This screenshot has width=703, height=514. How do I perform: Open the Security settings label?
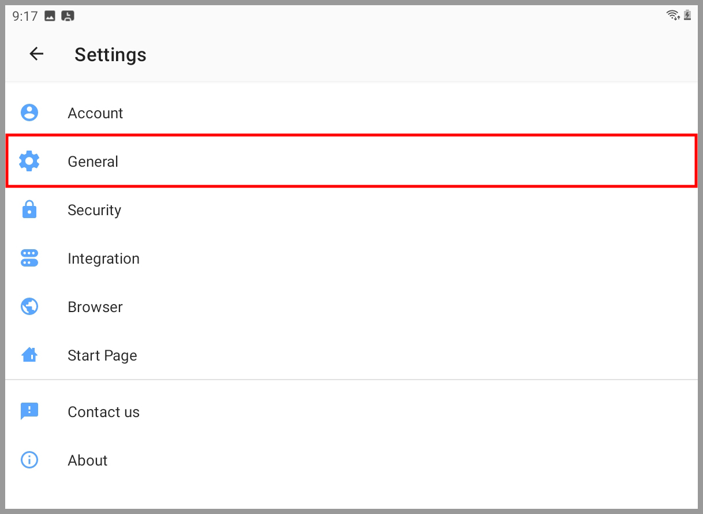tap(95, 210)
